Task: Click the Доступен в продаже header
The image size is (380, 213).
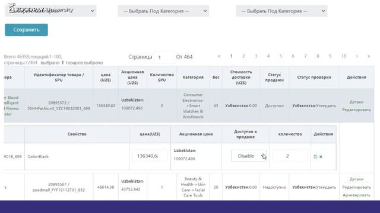Action: pos(245,134)
